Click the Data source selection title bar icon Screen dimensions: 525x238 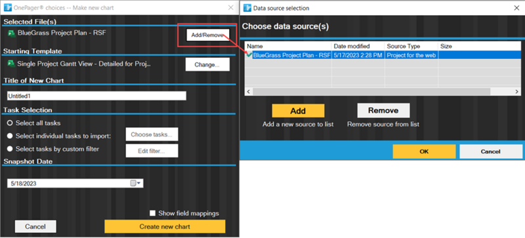pos(247,8)
